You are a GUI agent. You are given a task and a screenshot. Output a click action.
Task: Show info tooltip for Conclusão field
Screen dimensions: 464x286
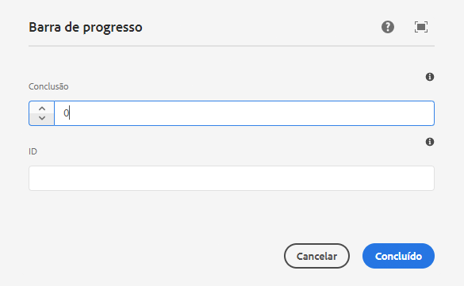[430, 77]
